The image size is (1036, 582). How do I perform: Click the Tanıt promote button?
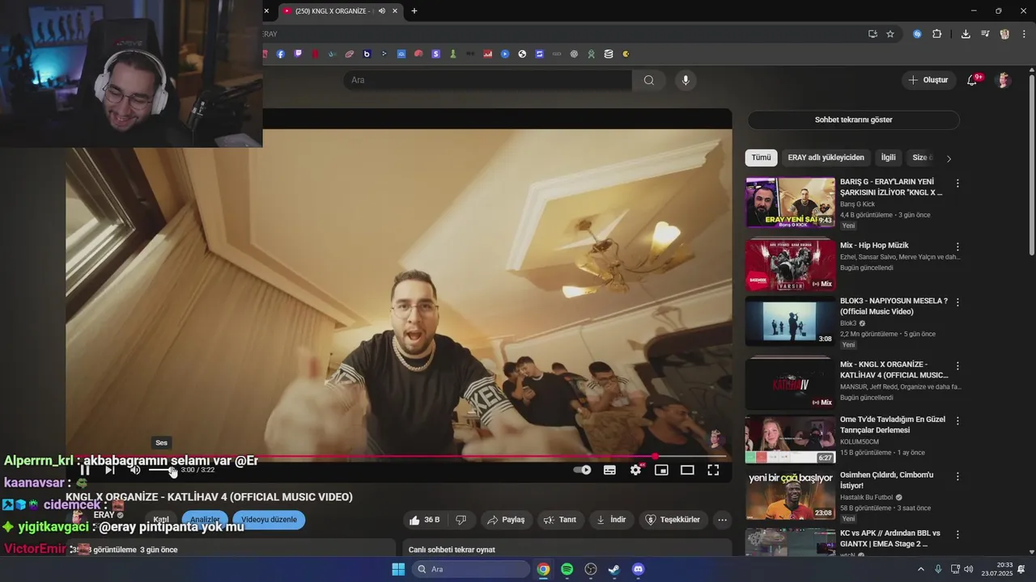[560, 520]
